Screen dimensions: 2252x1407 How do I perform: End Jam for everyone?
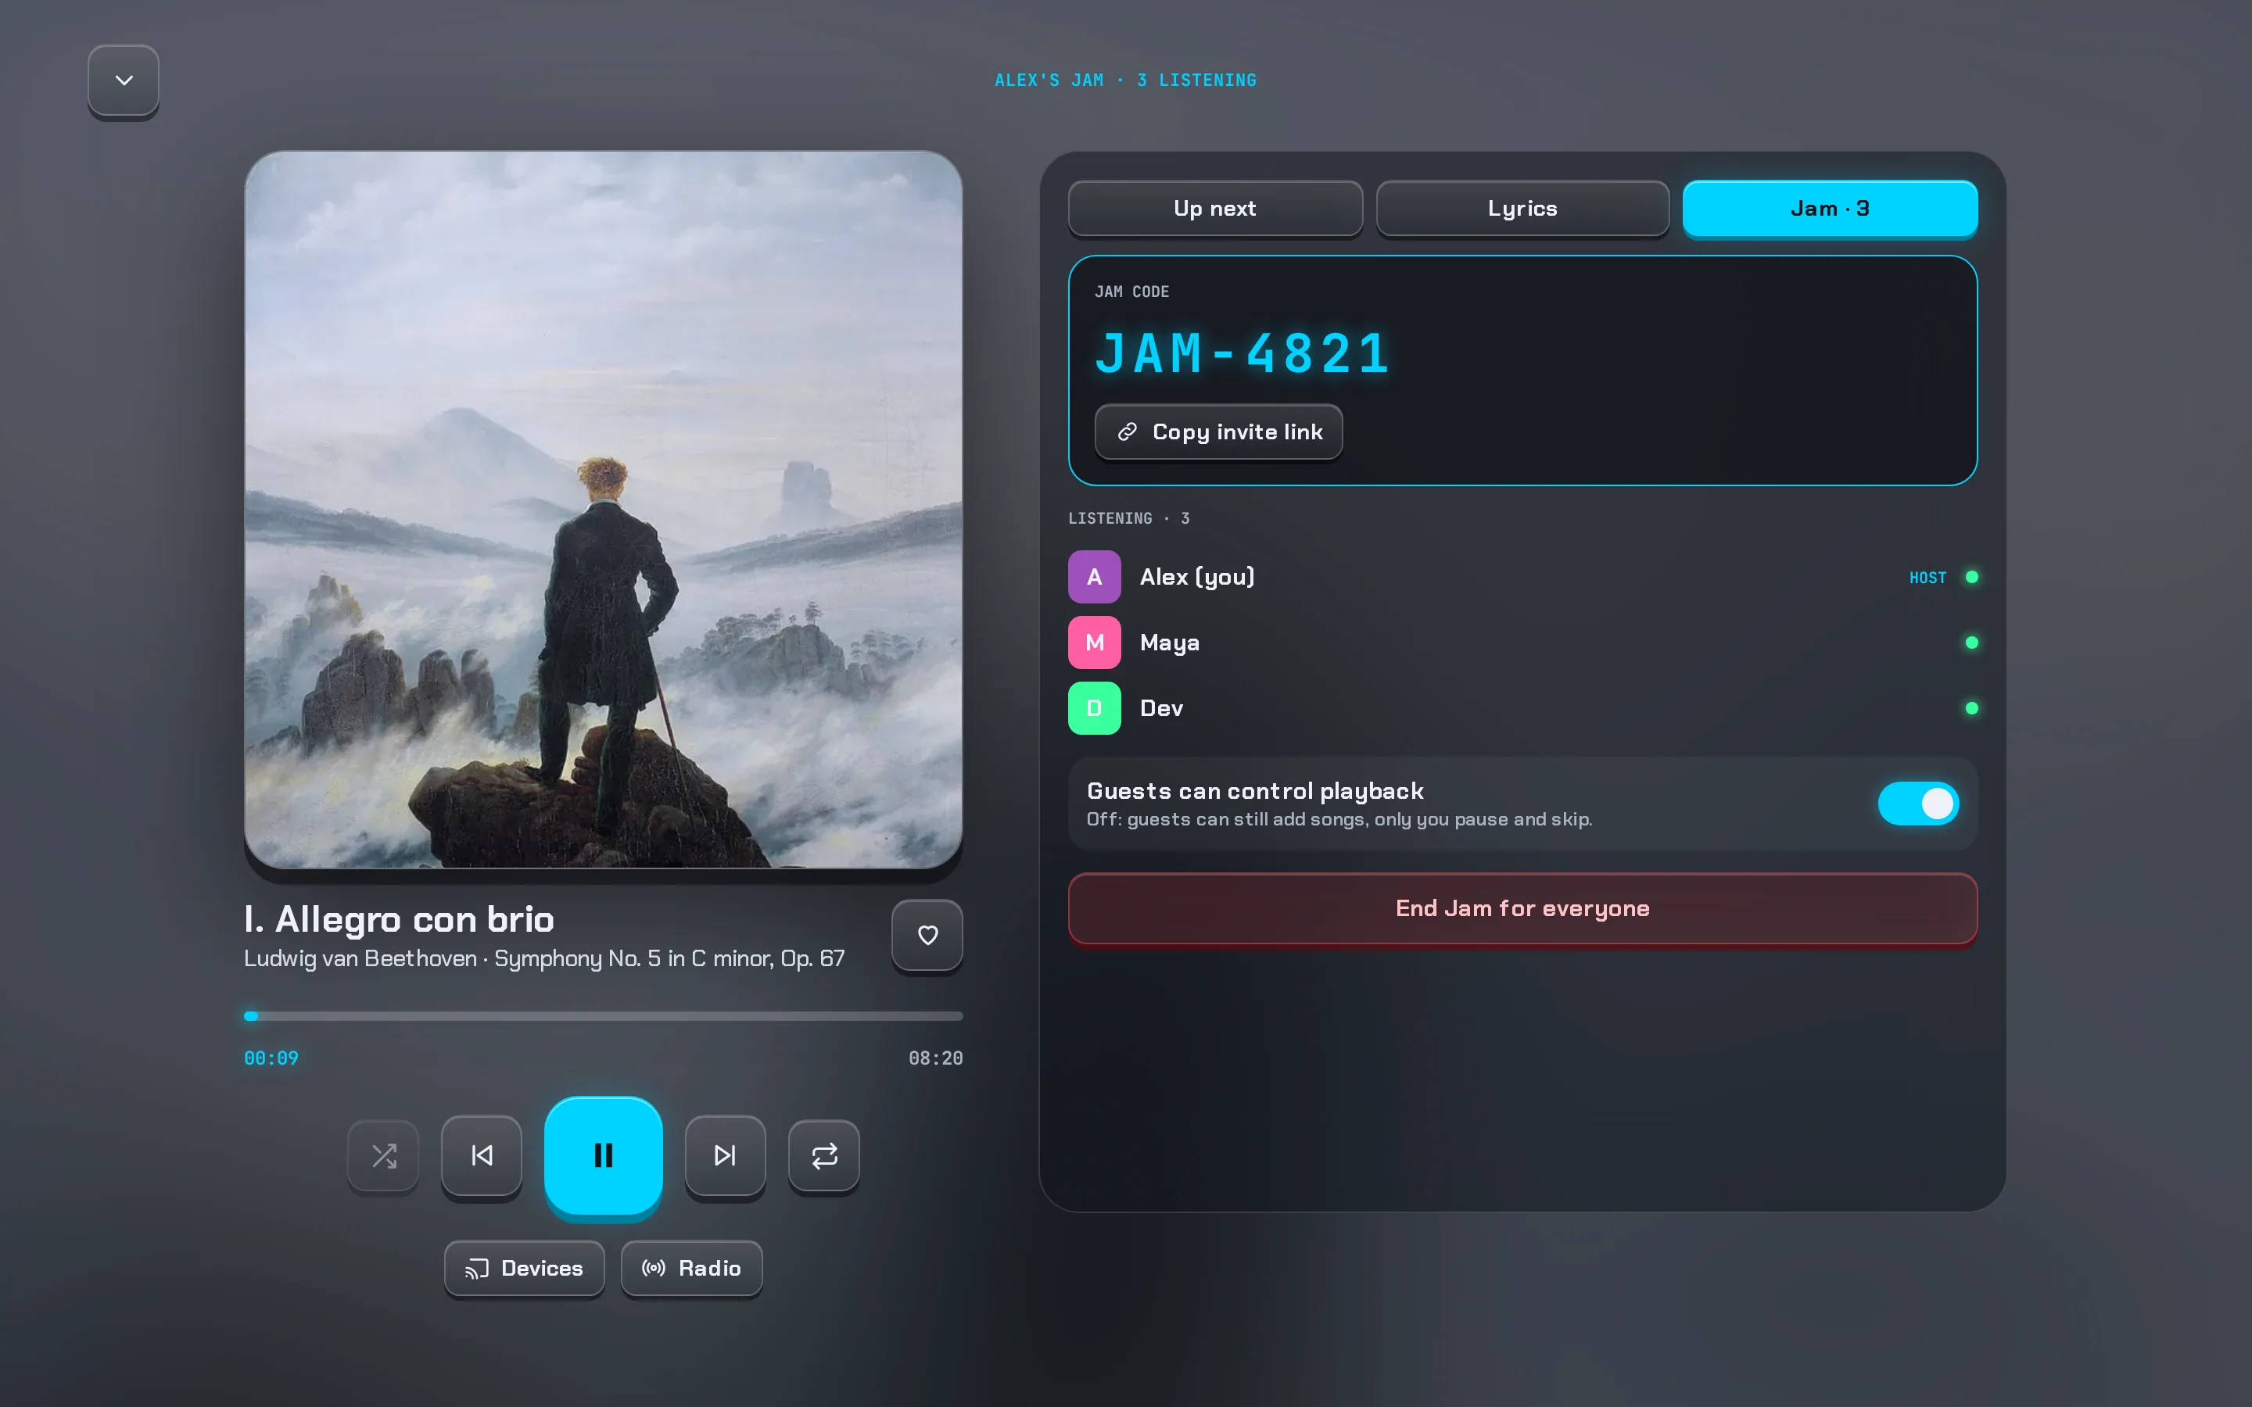[1522, 908]
